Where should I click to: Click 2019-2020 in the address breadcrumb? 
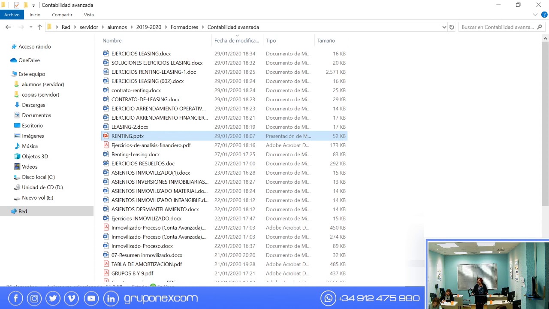tap(149, 27)
